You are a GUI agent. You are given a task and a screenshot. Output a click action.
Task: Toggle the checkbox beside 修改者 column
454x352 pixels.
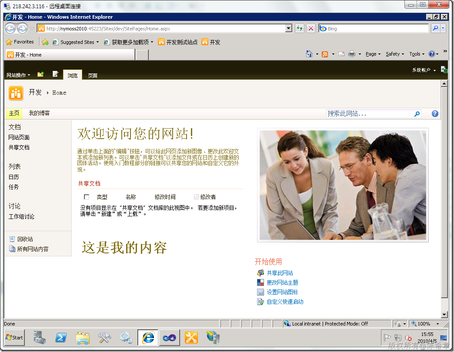(196, 197)
